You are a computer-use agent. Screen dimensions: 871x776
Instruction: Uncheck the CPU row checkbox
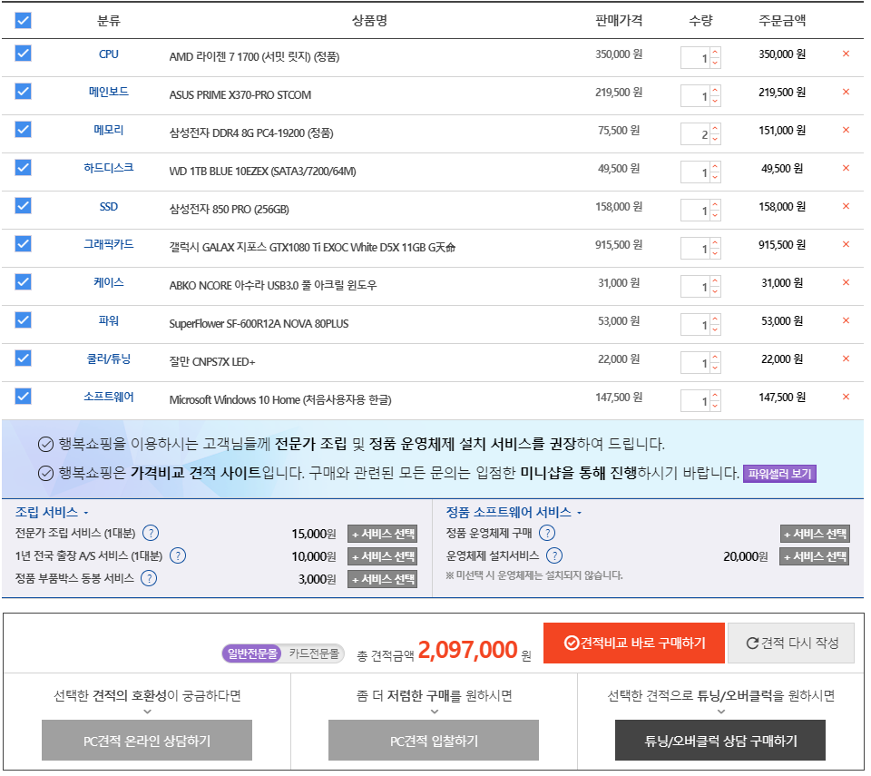point(23,54)
